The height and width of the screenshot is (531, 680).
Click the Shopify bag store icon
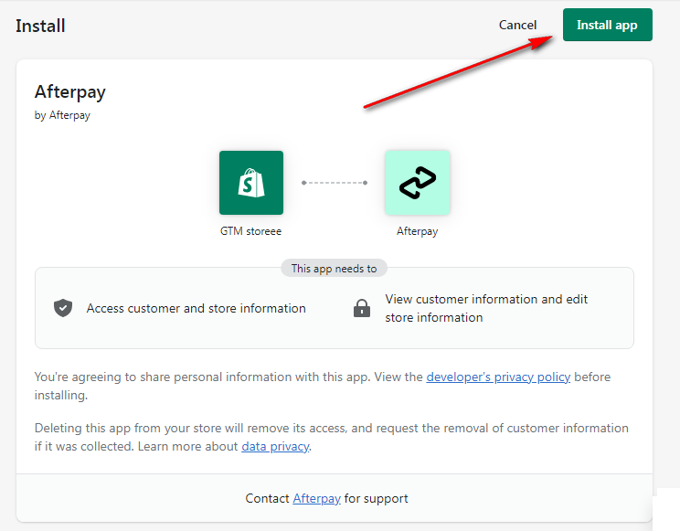[251, 183]
